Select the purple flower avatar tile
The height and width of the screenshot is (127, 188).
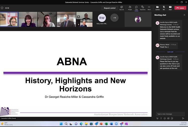pyautogui.click(x=138, y=19)
